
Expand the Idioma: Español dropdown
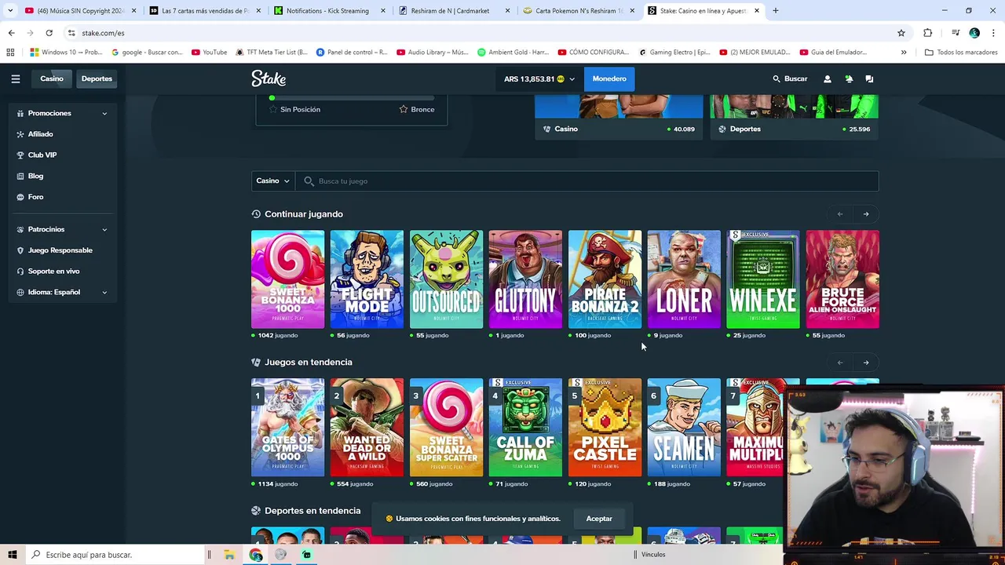coord(62,292)
